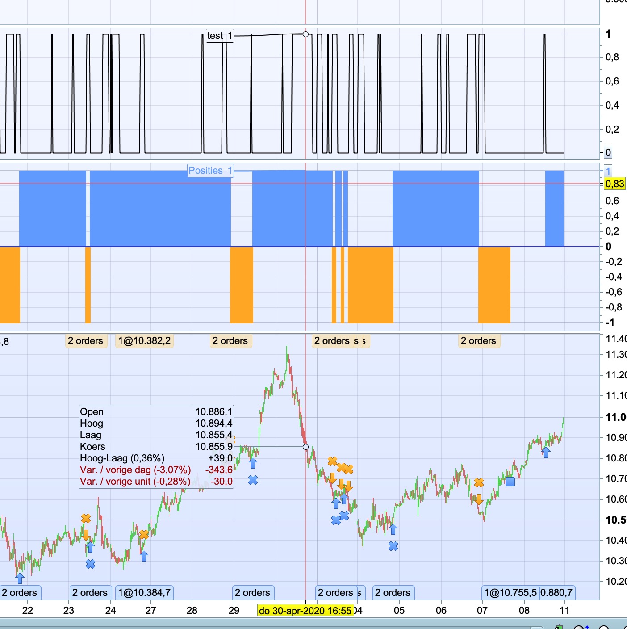Open bottom '2 orders' label left of '1@10.384,7'

tap(90, 592)
